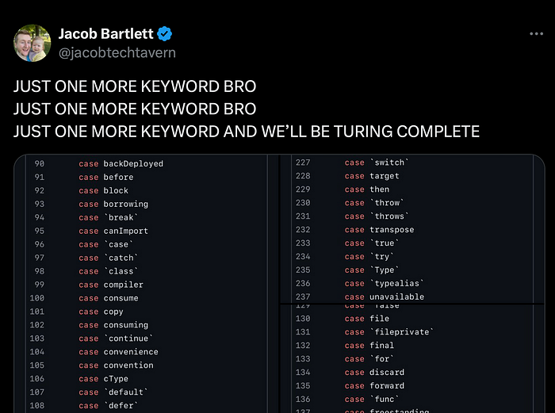The image size is (555, 413).
Task: Click line number 90 in left code panel
Action: (40, 164)
